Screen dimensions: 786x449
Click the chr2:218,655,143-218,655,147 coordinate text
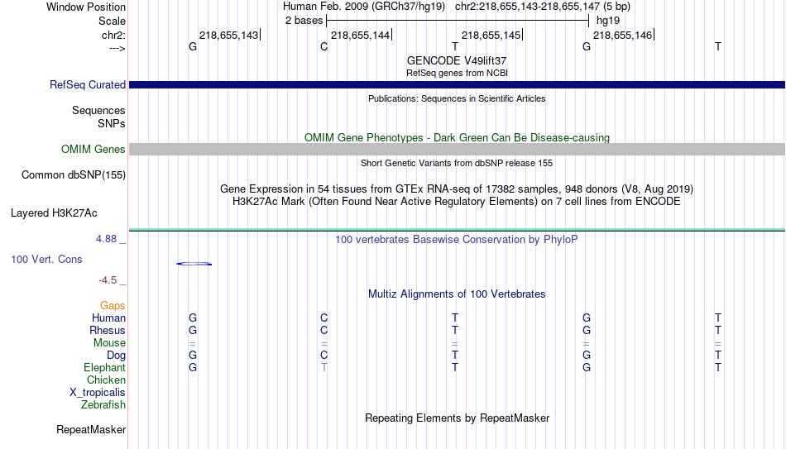coord(527,7)
